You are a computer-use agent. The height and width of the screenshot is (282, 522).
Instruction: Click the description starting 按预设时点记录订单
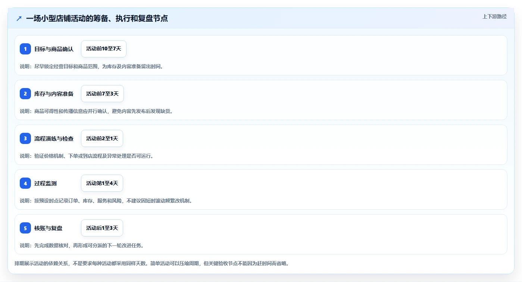[106, 201]
